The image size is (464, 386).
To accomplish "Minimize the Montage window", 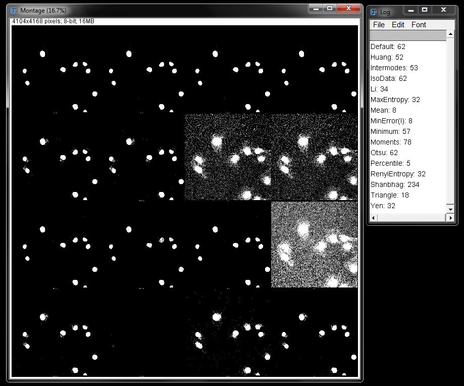I will [316, 9].
